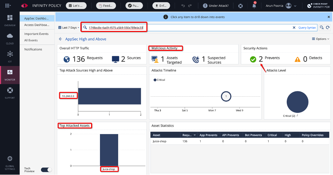Click the notifications bell icon

pos(254,6)
